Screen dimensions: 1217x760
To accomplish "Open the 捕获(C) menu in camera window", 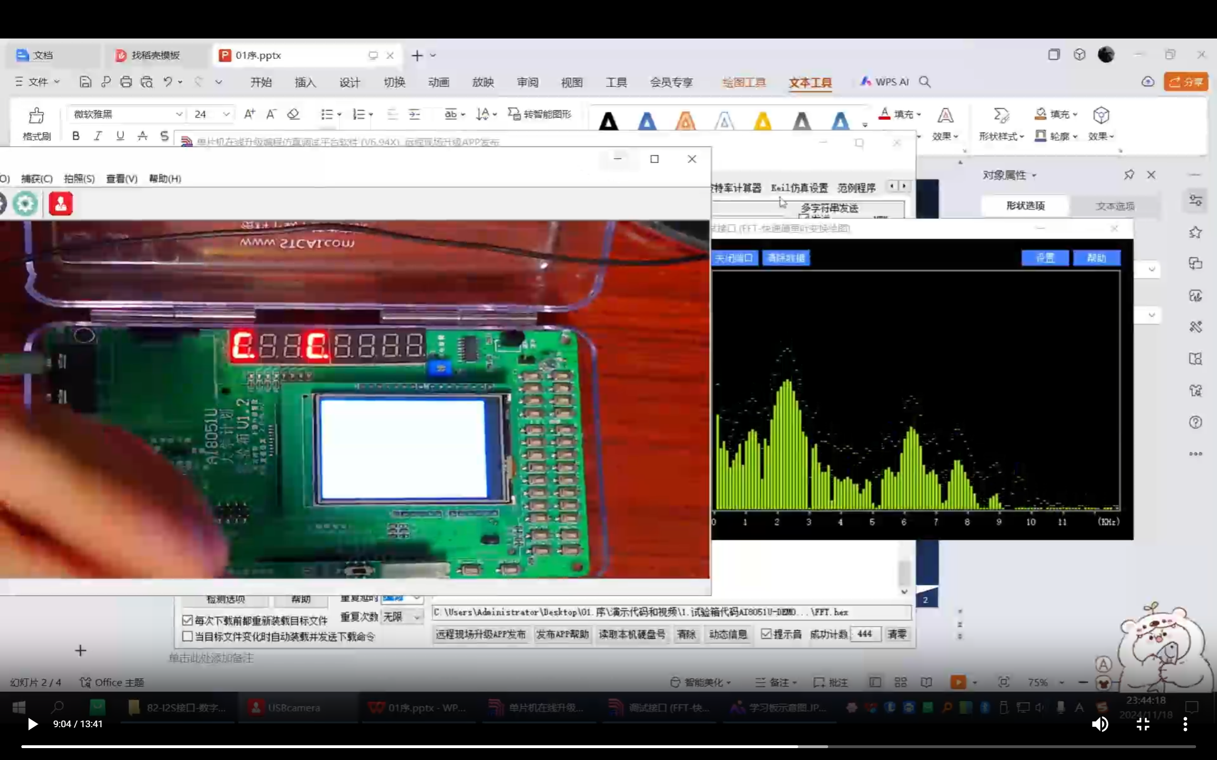I will 37,178.
